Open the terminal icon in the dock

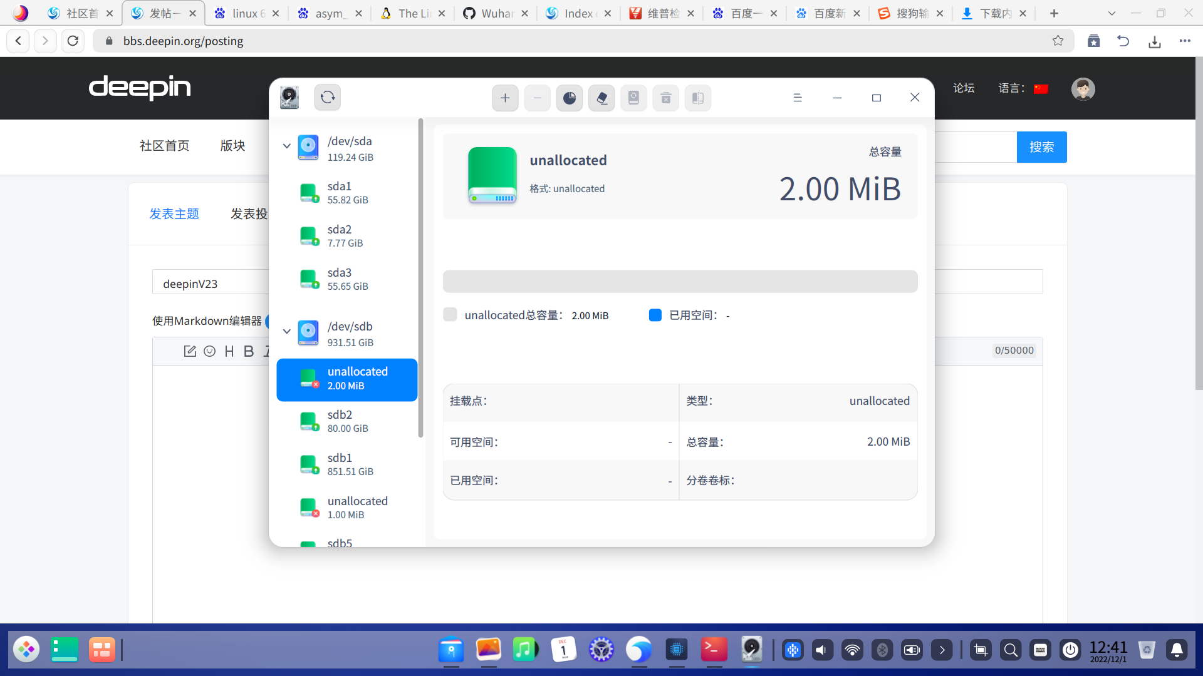coord(714,650)
